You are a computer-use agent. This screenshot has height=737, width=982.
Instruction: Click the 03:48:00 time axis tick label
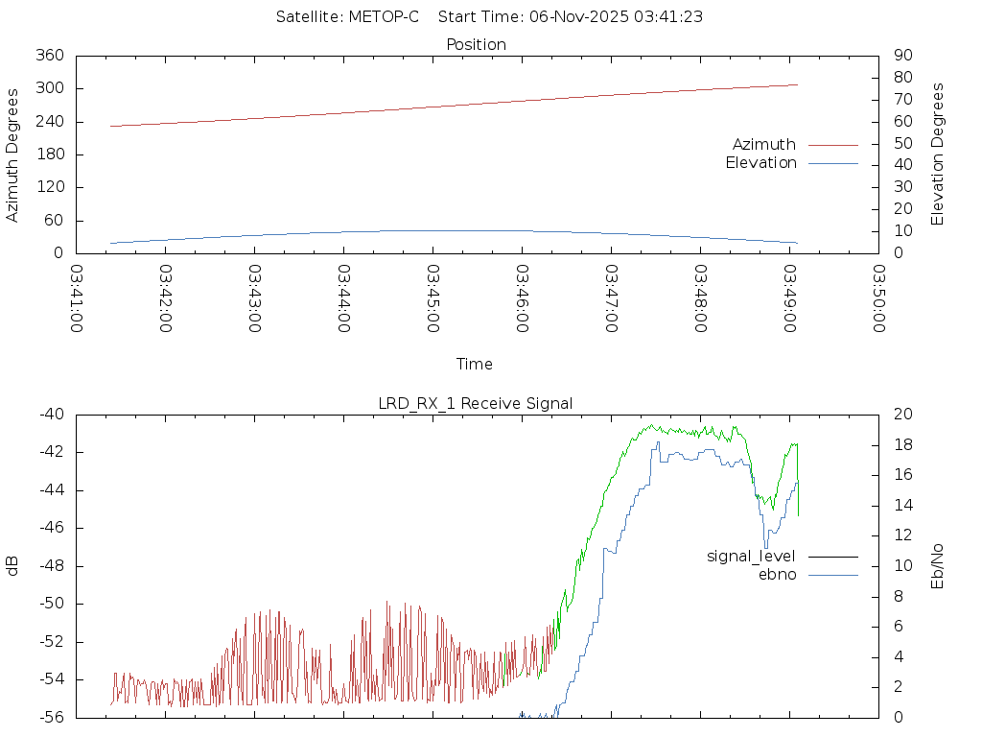click(x=701, y=297)
